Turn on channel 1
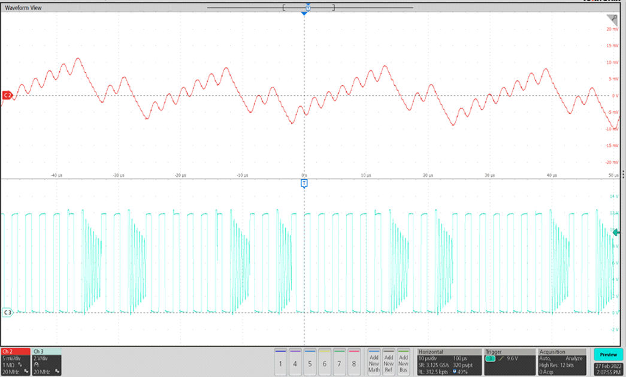The image size is (626, 377). pyautogui.click(x=280, y=362)
